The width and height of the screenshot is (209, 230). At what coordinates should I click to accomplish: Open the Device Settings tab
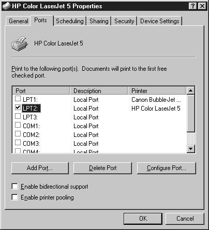coord(160,21)
